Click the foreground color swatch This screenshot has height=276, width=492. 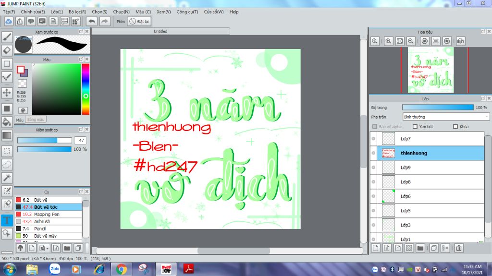click(21, 70)
